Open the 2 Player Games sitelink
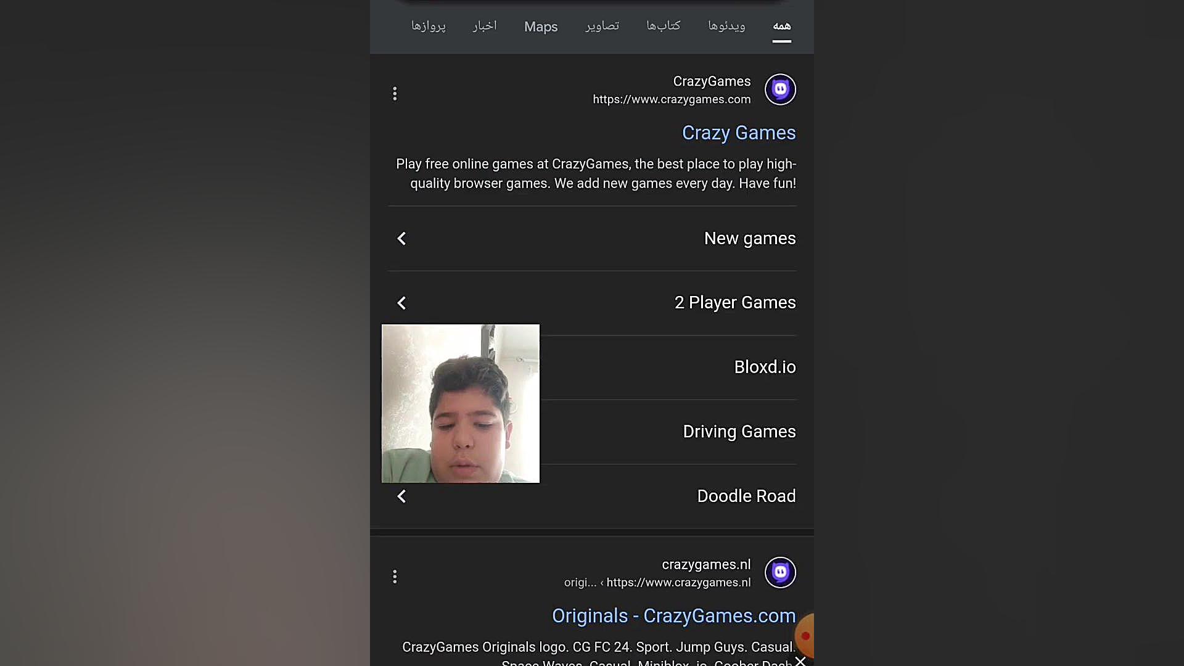Screen dimensions: 1184x666 point(592,303)
